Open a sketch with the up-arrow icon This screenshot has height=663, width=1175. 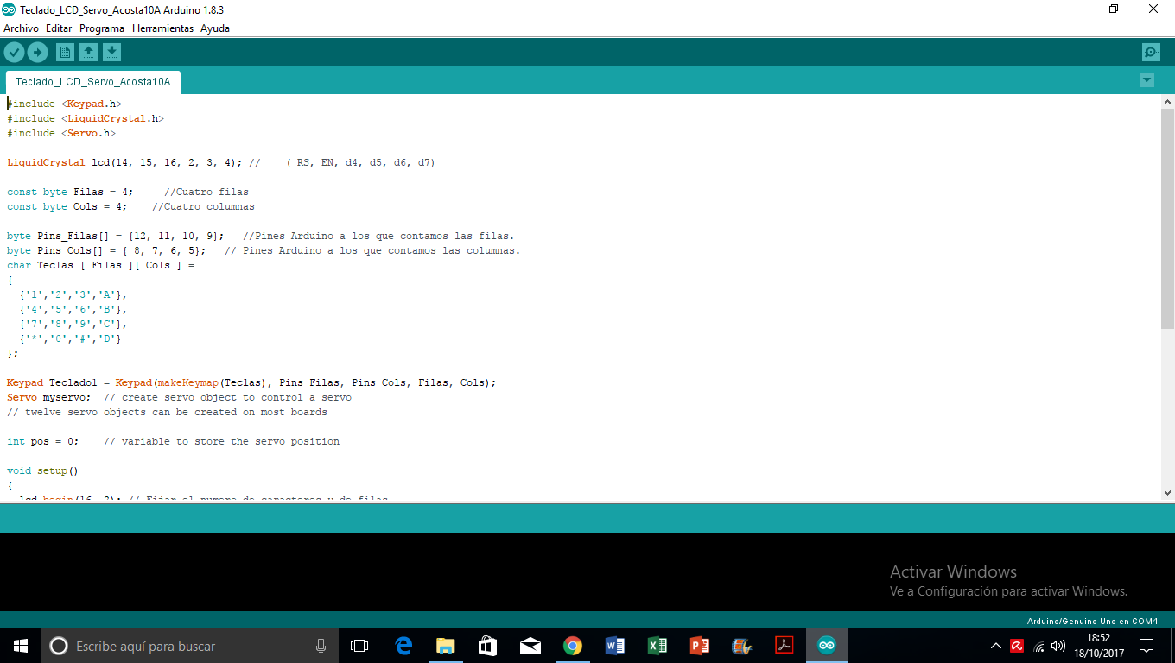click(x=88, y=53)
